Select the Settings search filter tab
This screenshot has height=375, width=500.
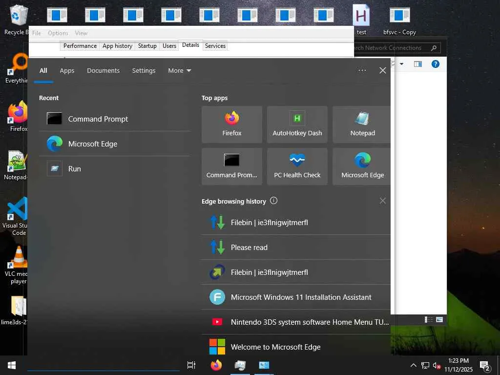144,71
